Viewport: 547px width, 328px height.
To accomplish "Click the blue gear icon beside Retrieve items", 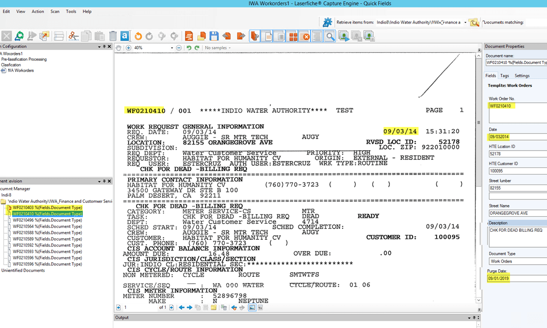I will 327,22.
